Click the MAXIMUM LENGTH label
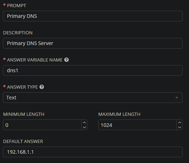 tap(119, 114)
